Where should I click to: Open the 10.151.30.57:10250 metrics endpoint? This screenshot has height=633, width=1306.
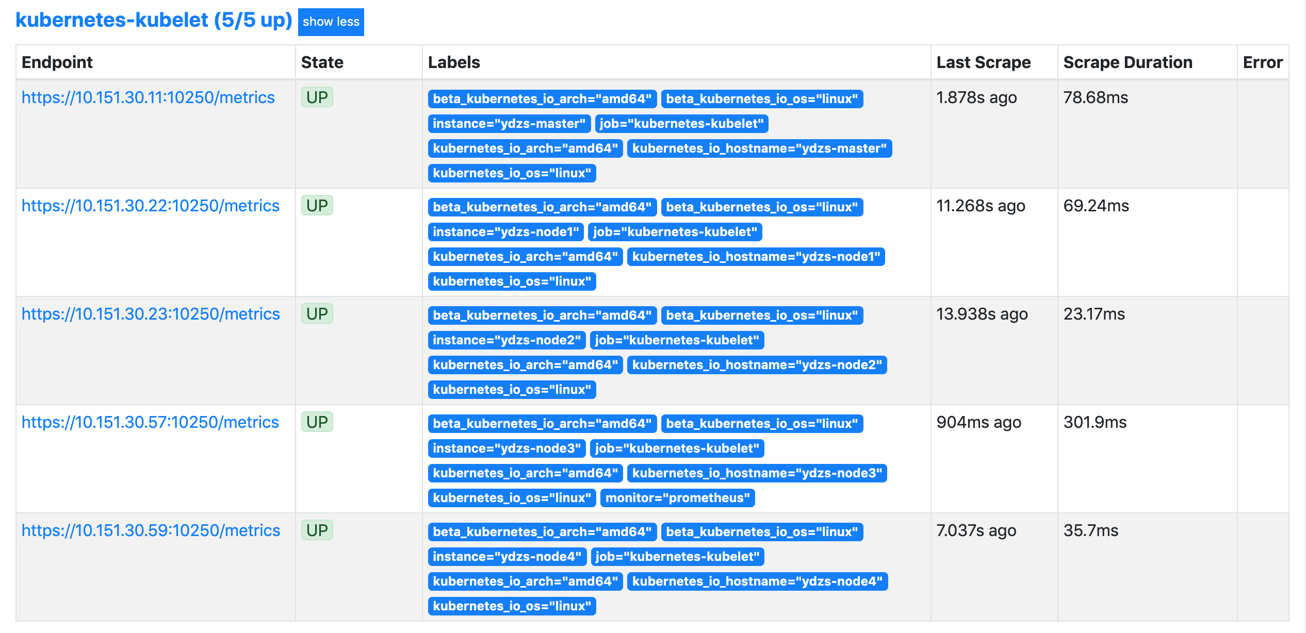150,422
